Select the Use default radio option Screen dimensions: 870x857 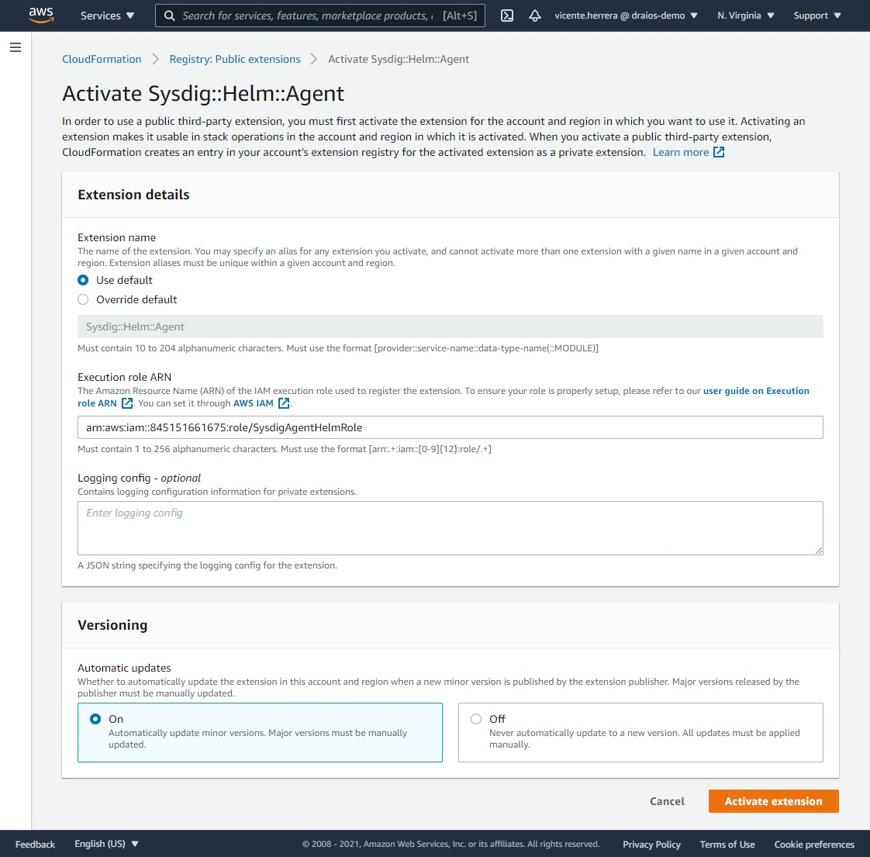coord(83,280)
